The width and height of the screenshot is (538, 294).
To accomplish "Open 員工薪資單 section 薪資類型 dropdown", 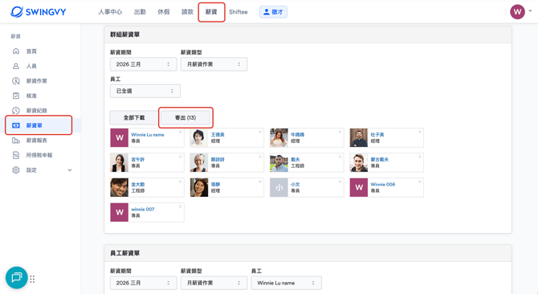I will pos(214,283).
